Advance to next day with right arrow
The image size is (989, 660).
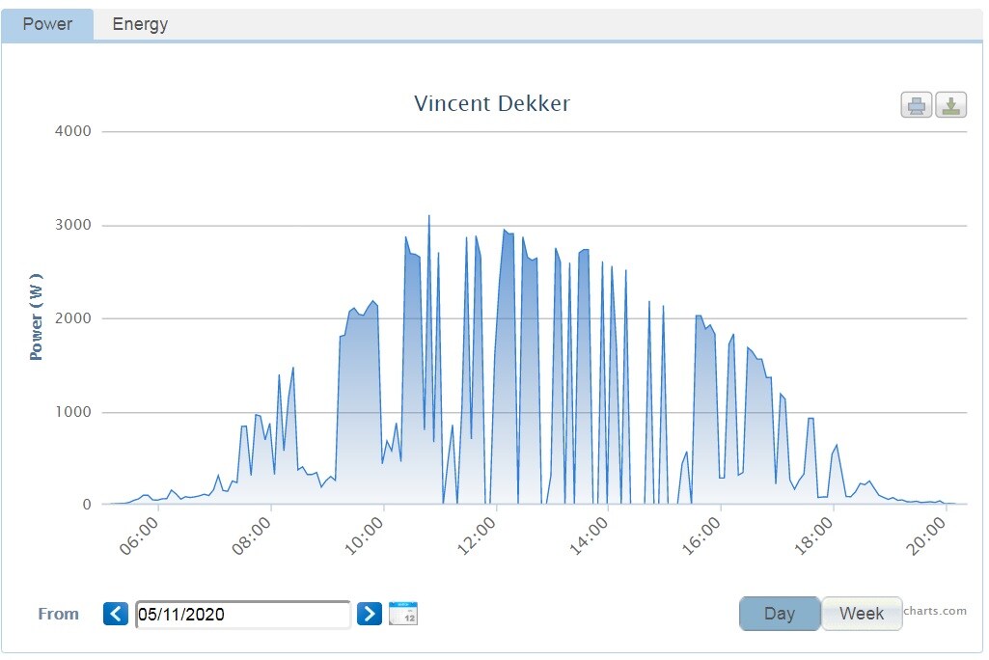(370, 614)
